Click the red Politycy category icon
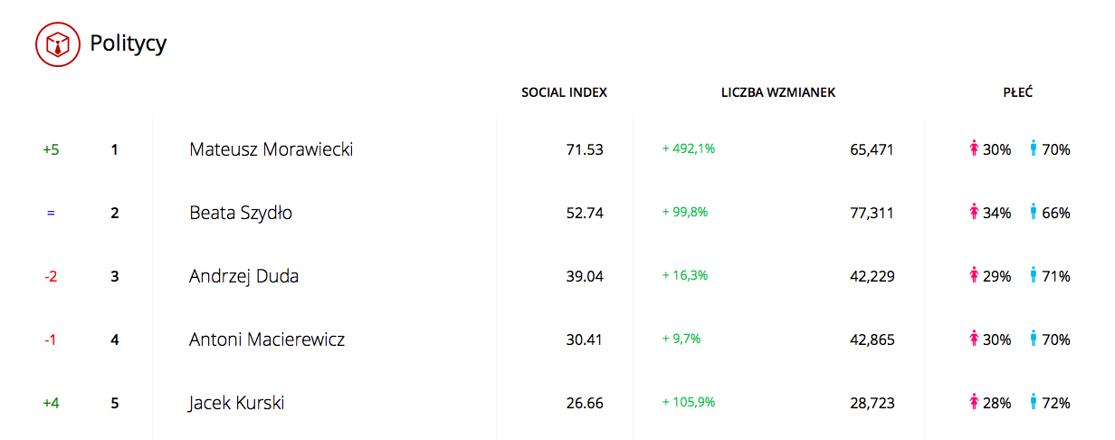 click(x=58, y=43)
